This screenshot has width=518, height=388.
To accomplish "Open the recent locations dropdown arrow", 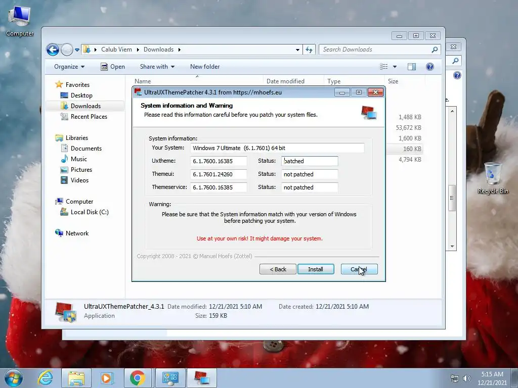I will click(x=77, y=50).
